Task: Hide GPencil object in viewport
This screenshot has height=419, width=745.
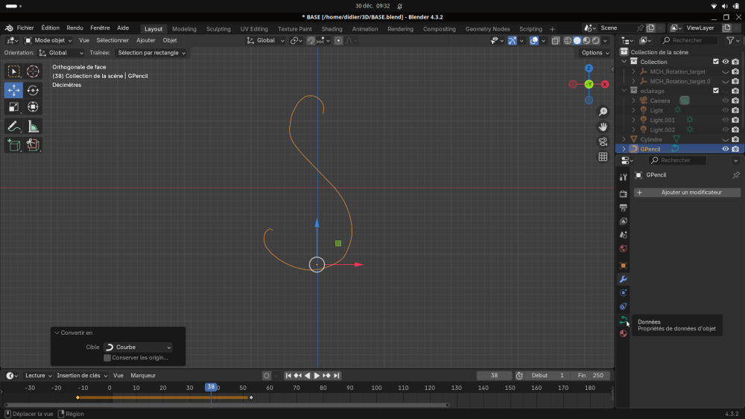Action: coord(725,149)
